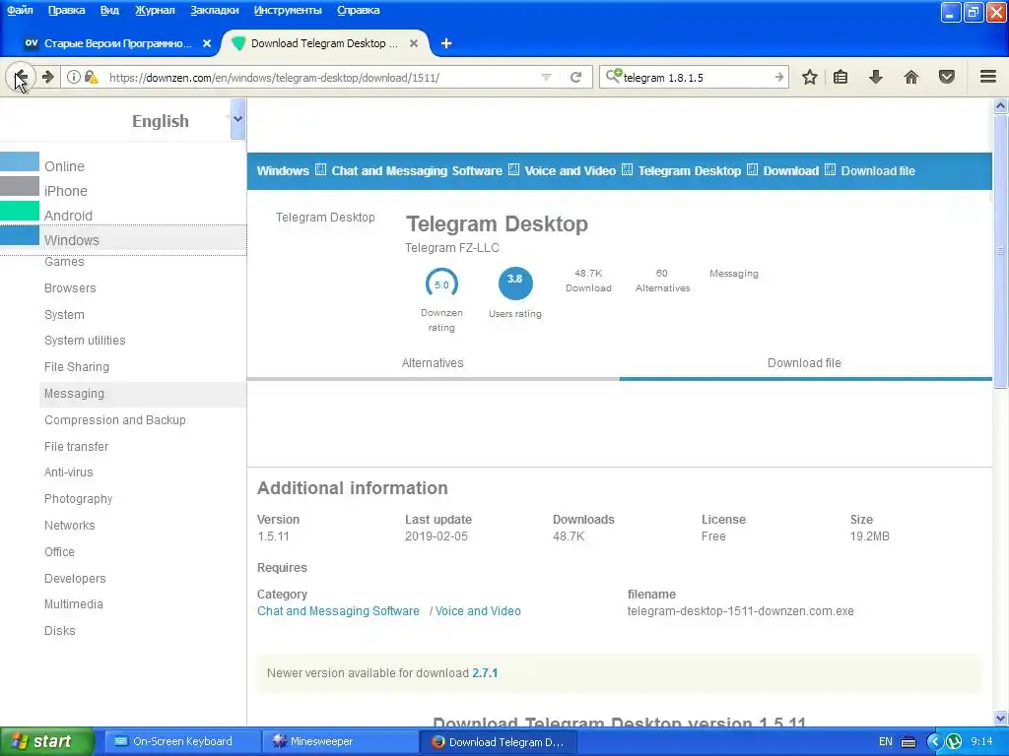Open the URL history dropdown arrow
The width and height of the screenshot is (1009, 756).
546,77
